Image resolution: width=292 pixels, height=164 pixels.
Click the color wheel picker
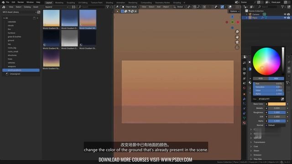point(266,61)
